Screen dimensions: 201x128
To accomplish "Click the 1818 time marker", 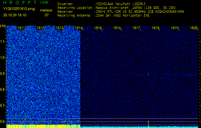I will (x=155, y=28).
